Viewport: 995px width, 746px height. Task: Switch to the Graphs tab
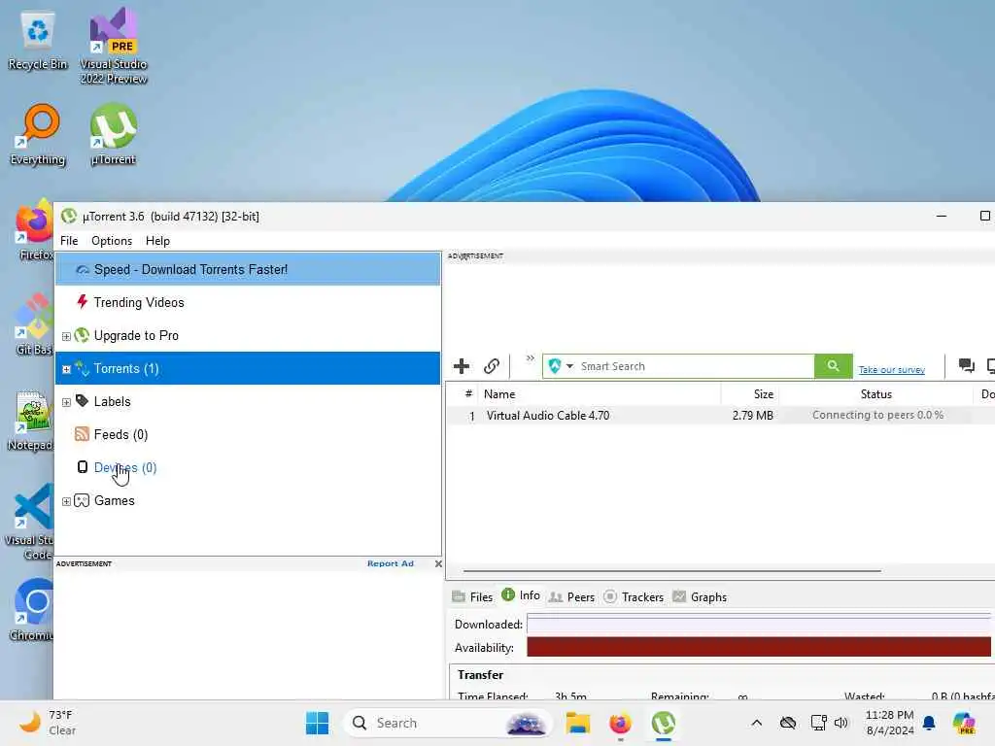[x=700, y=597]
